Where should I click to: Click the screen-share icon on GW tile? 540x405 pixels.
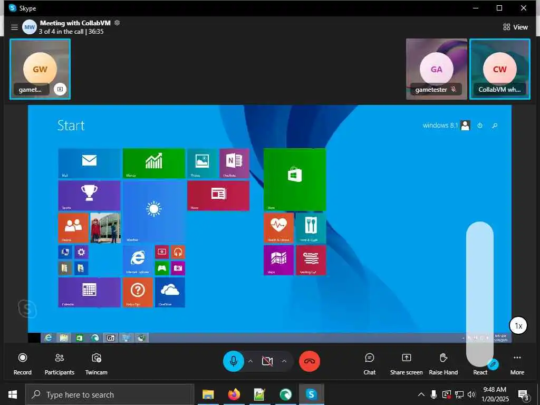click(60, 89)
